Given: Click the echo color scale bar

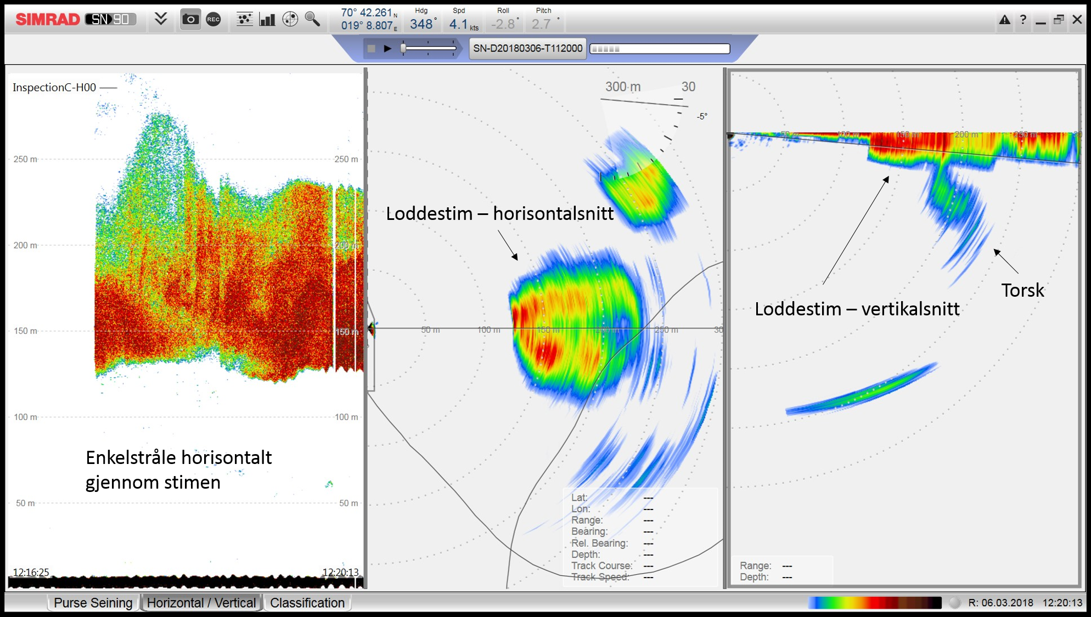Looking at the screenshot, I should tap(875, 603).
